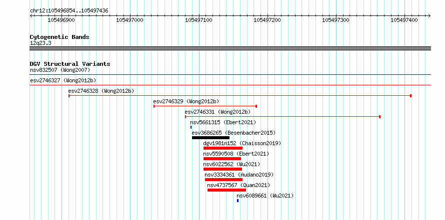445x220 pixels.
Task: Click the 105497100 ruler position
Action: pos(198,20)
